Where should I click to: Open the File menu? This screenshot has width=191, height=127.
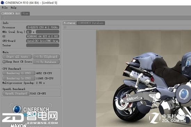tap(5, 8)
